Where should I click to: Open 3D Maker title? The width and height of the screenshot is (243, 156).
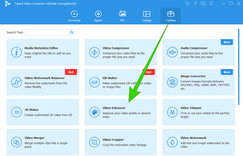32,110
